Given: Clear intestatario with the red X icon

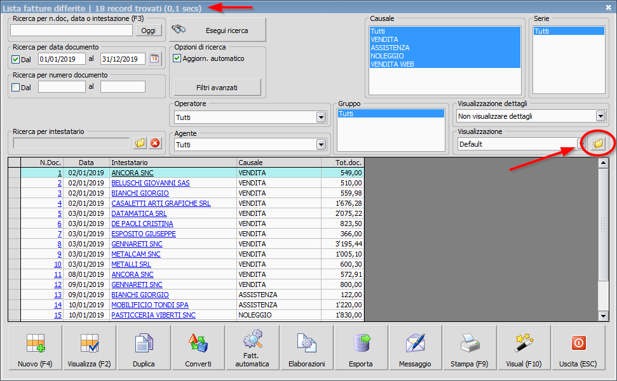Looking at the screenshot, I should coord(155,143).
